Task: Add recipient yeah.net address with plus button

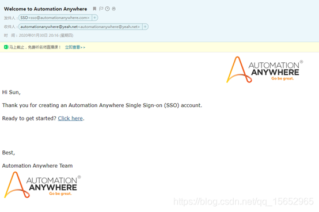Action: click(x=145, y=26)
